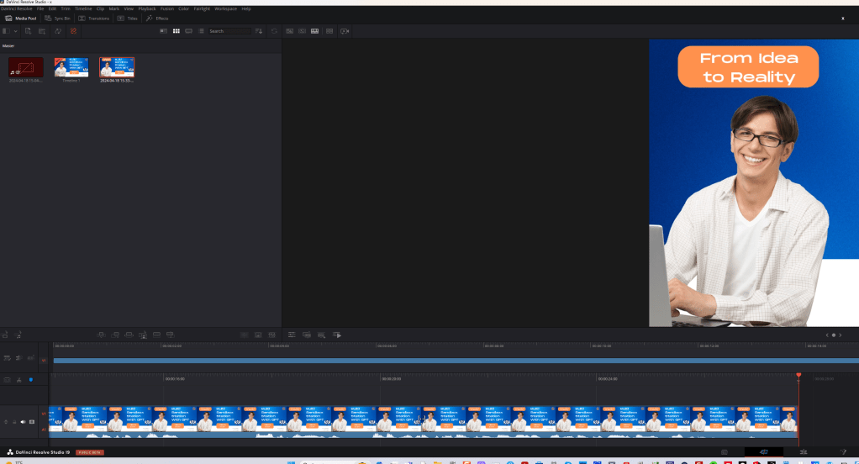Switch to the Media Pool tab
Screen dimensions: 859x464
coord(21,18)
